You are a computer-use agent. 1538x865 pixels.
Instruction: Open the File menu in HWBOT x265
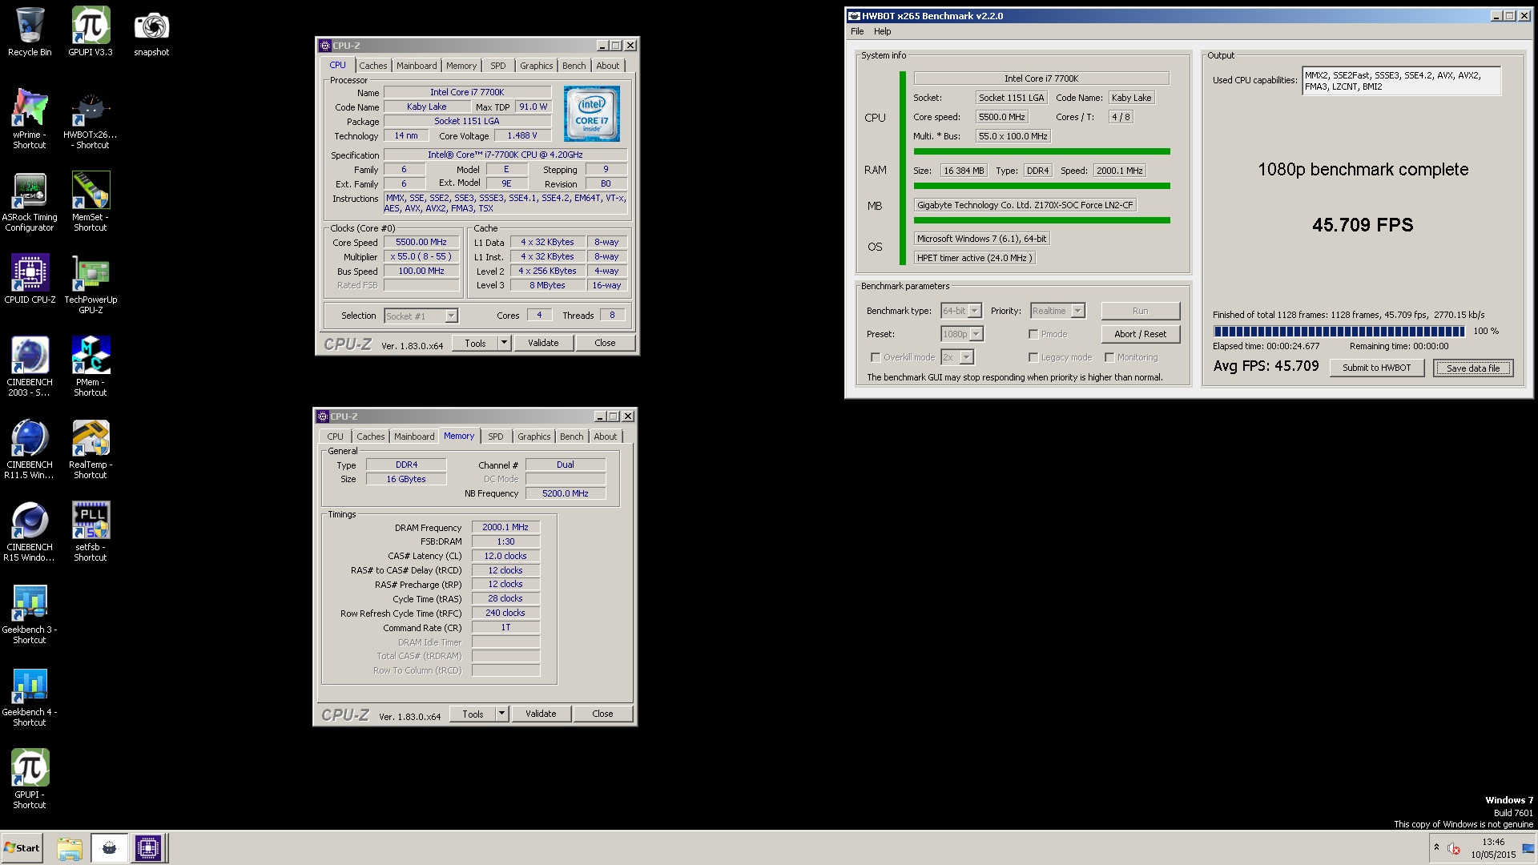[857, 31]
